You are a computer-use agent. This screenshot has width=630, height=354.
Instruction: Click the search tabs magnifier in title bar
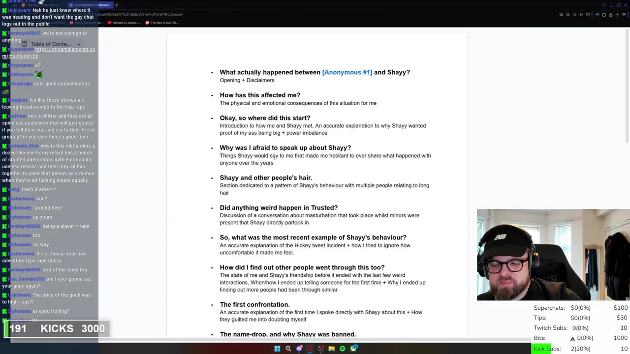coord(604,5)
